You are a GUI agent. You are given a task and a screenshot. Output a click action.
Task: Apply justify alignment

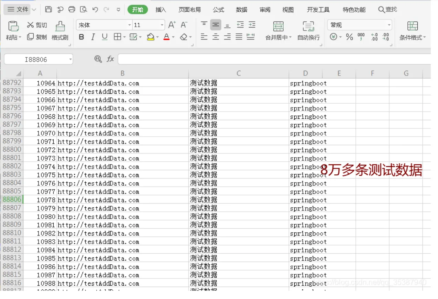tap(239, 37)
